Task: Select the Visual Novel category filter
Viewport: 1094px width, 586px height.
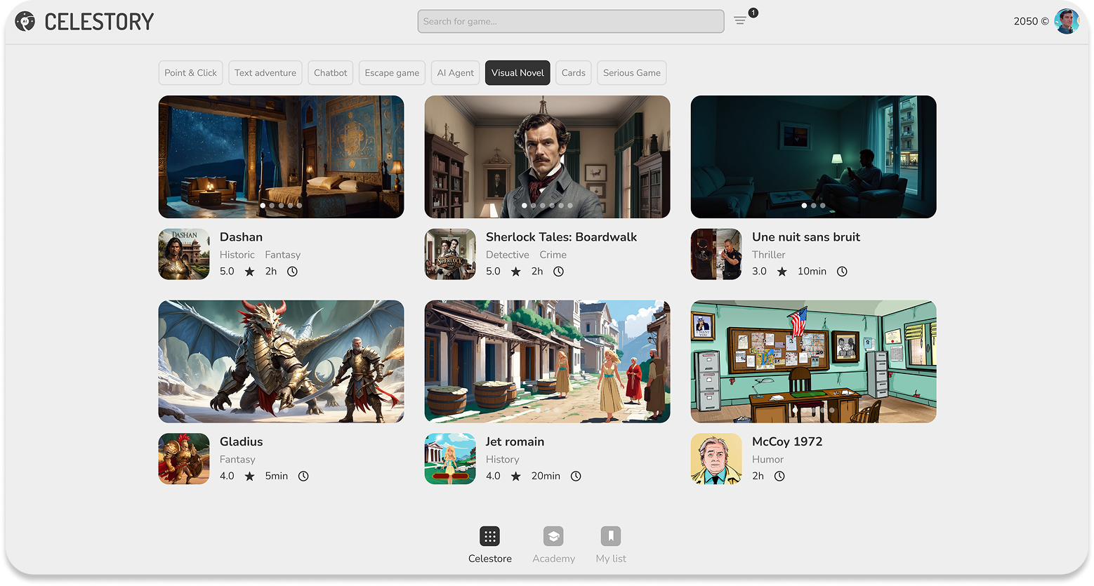Action: coord(518,73)
